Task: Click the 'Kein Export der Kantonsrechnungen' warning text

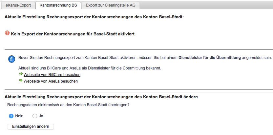Action: coord(73,34)
